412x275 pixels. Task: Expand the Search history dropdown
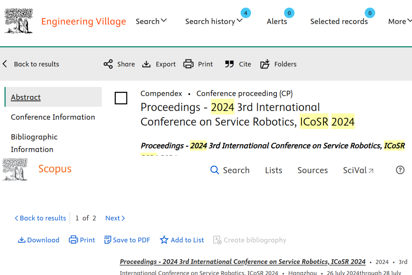coord(214,21)
